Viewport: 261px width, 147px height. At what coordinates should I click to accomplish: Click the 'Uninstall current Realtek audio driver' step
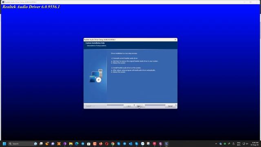click(124, 58)
